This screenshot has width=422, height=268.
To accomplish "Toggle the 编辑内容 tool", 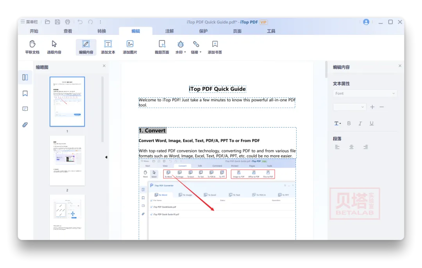I will 86,47.
